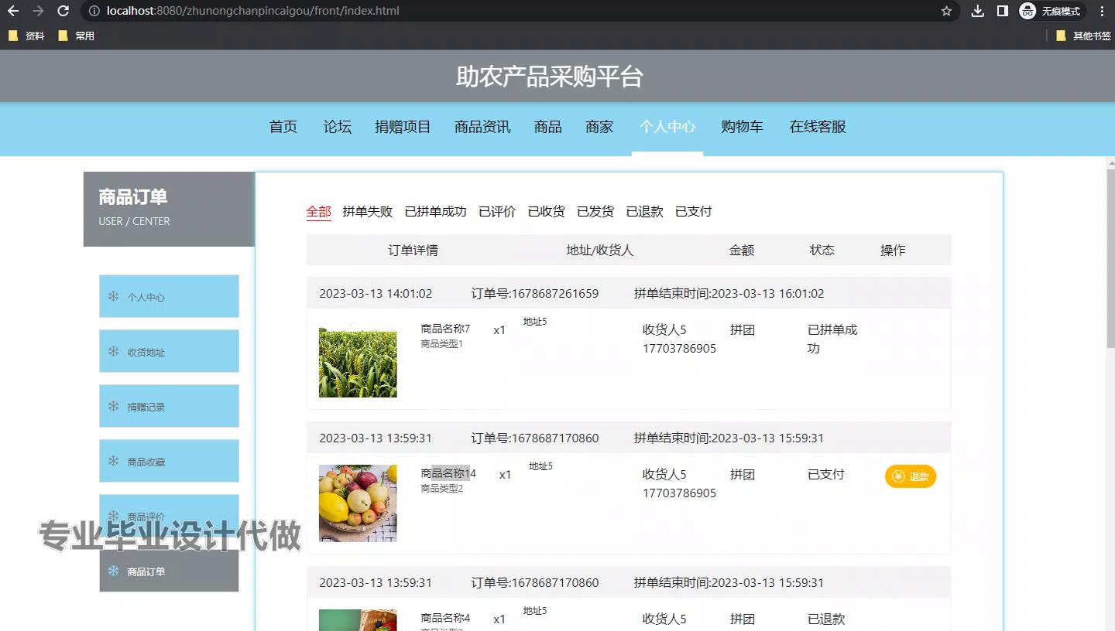This screenshot has height=631, width=1115.
Task: Bookmark this page with the star icon
Action: point(946,11)
